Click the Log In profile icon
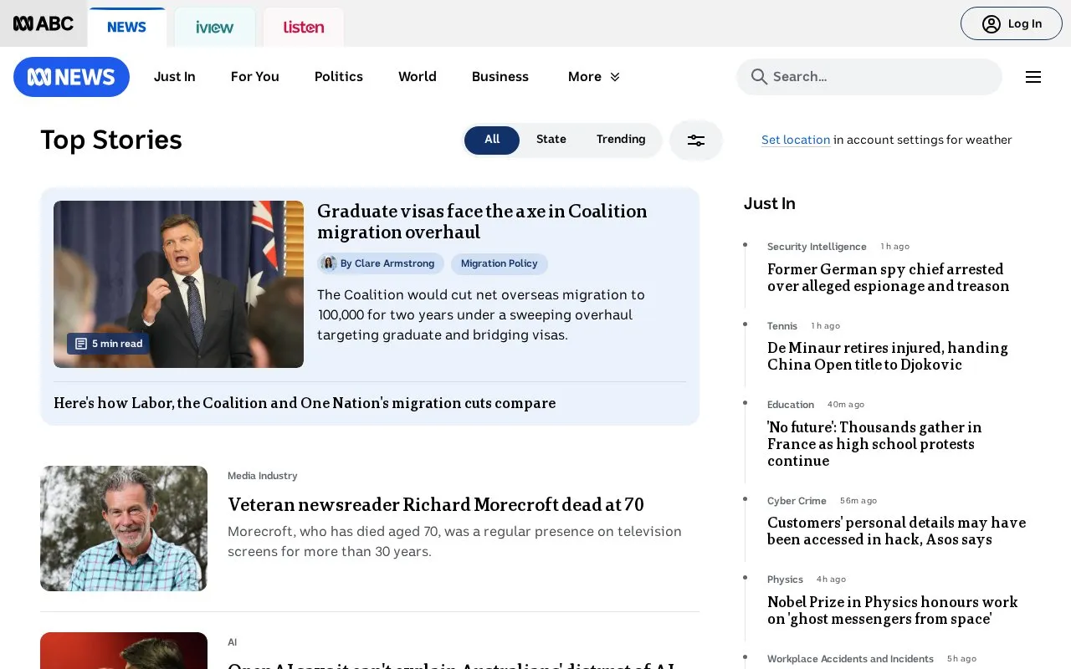The height and width of the screenshot is (669, 1071). click(x=992, y=24)
